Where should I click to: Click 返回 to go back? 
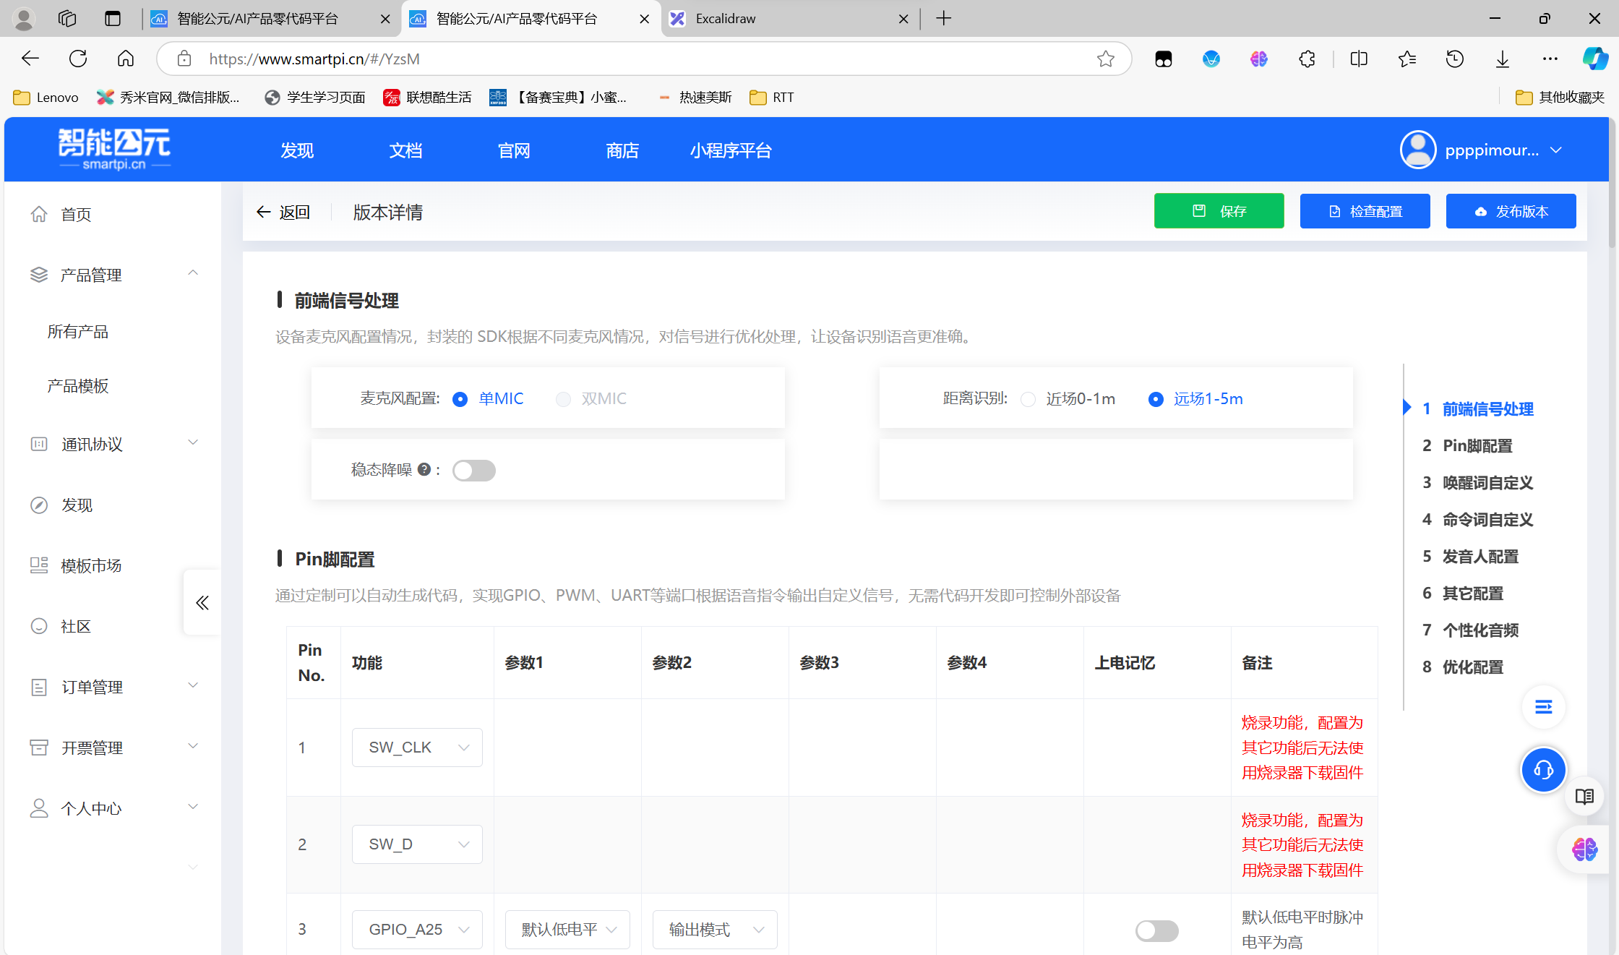[x=283, y=212]
